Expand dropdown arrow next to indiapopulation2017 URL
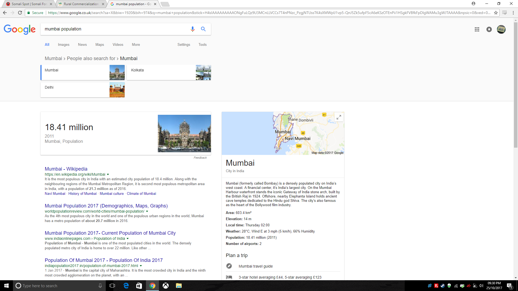Viewport: 518px width, 291px height. [x=141, y=266]
